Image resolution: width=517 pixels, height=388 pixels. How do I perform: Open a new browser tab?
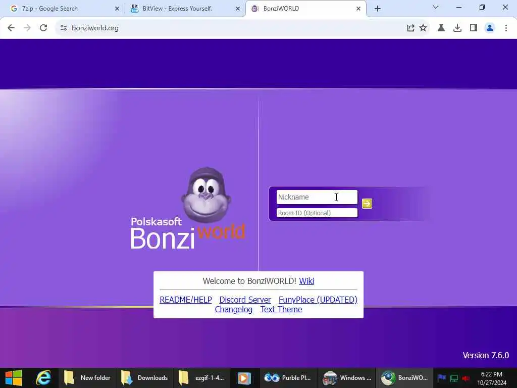click(x=378, y=9)
